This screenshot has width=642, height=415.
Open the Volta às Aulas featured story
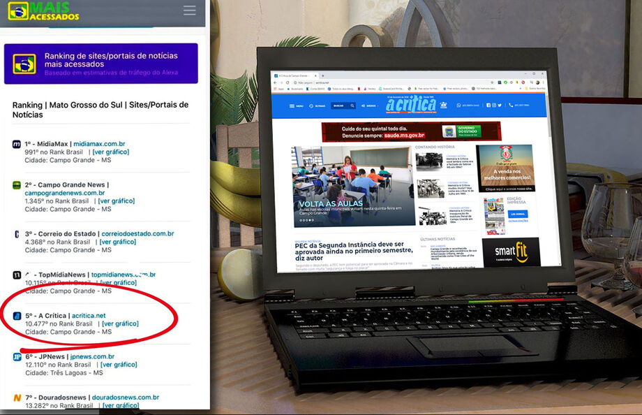click(x=353, y=186)
